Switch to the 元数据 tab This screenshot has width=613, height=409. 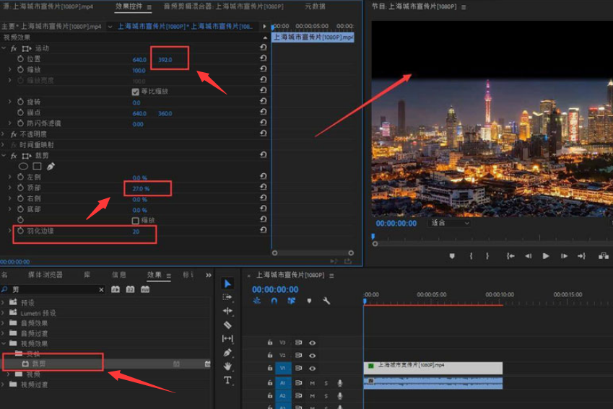315,6
